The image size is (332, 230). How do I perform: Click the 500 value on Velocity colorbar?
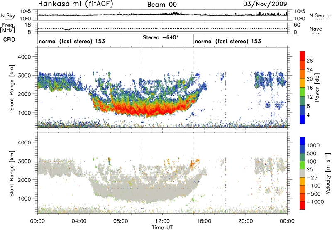pyautogui.click(x=312, y=154)
